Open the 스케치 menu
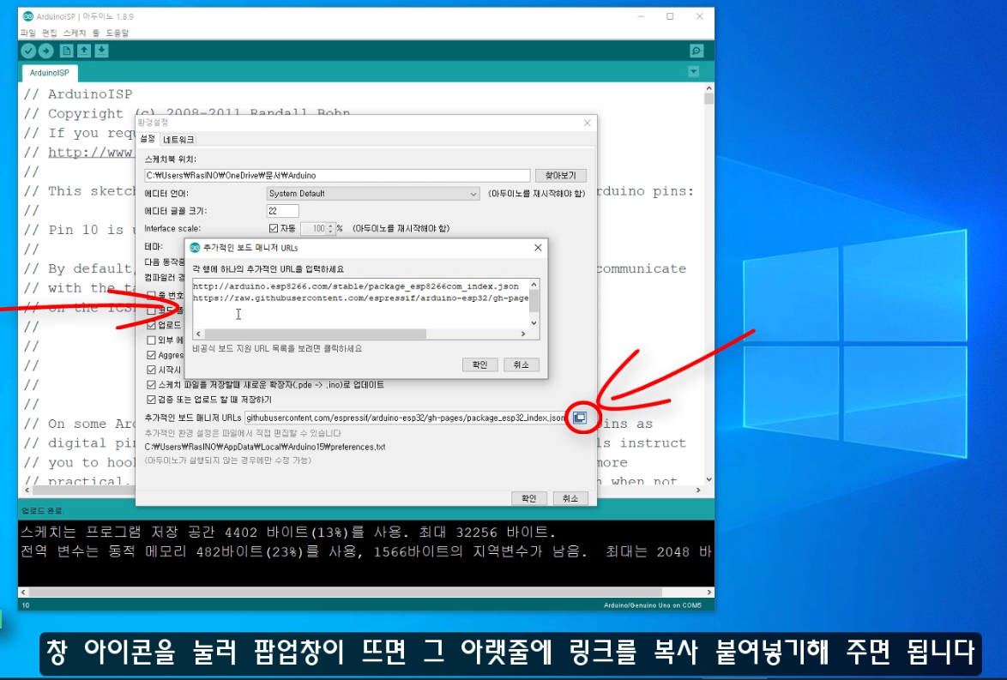Viewport: 1007px width, 680px height. click(75, 33)
